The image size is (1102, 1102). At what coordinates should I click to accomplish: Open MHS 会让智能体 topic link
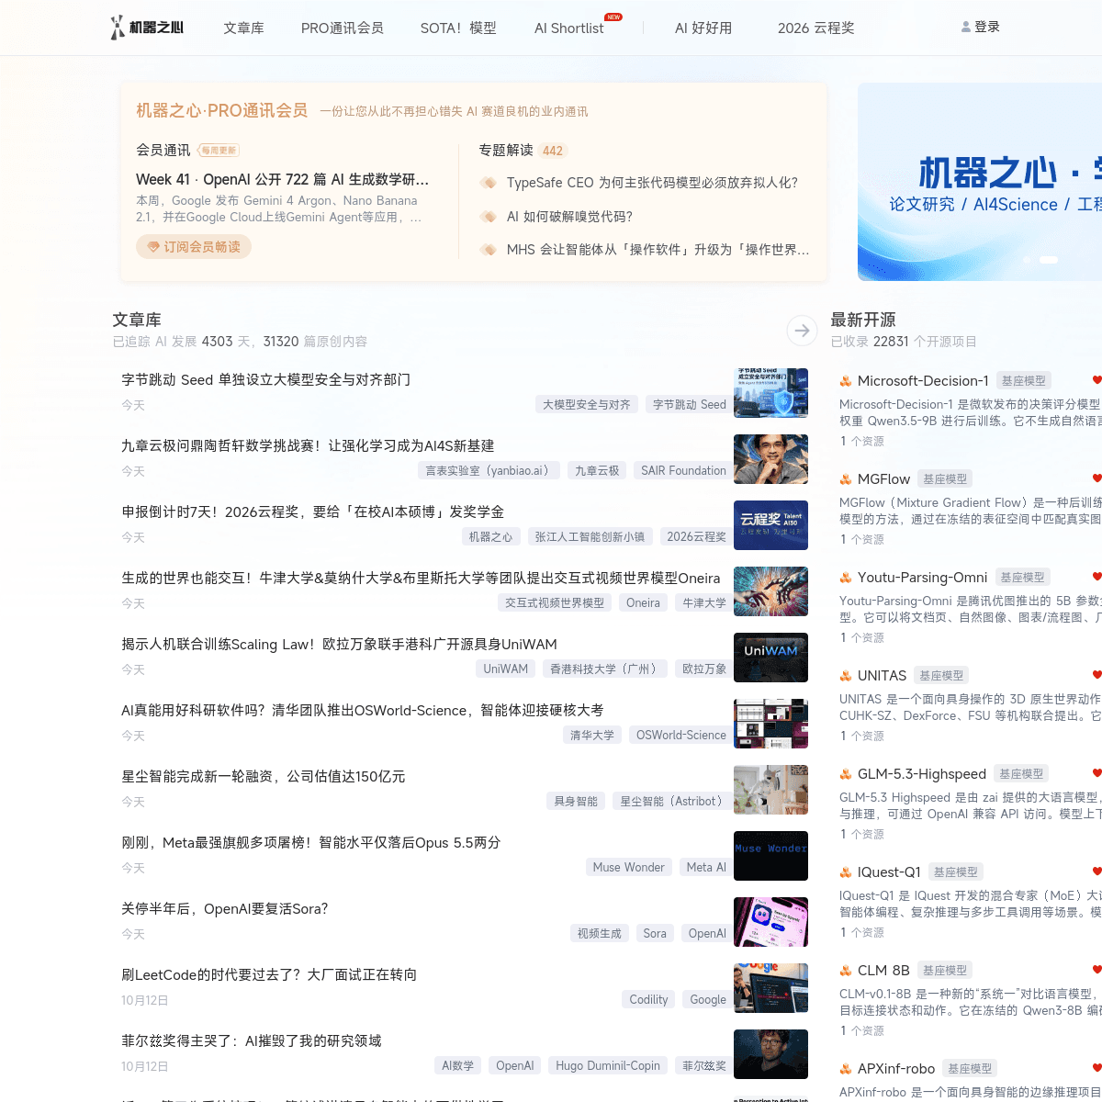pyautogui.click(x=658, y=250)
